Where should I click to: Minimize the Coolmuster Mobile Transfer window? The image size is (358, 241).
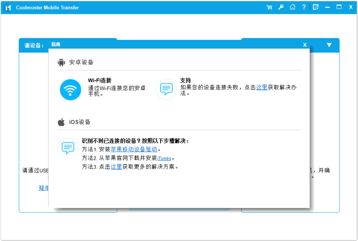(327, 7)
